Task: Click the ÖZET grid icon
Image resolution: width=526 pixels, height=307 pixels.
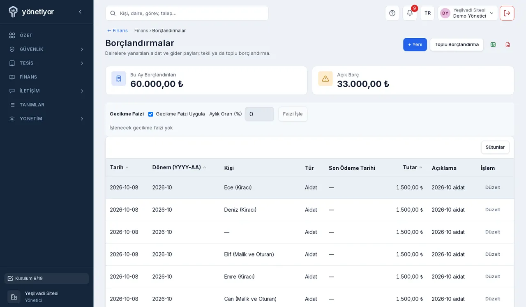Action: click(12, 35)
